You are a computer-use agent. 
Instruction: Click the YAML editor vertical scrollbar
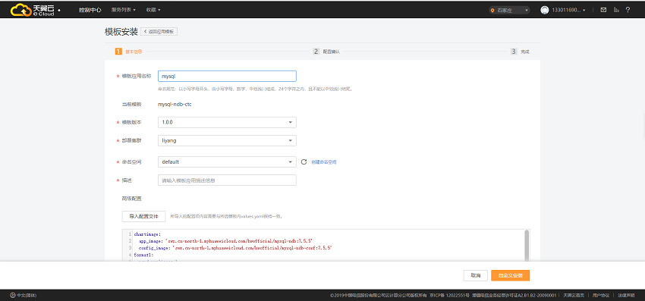[x=527, y=245]
